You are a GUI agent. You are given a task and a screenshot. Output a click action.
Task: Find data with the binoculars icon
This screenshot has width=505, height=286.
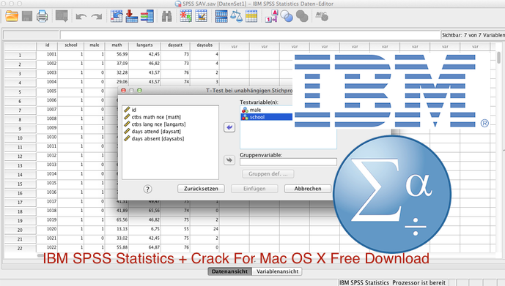tap(166, 16)
